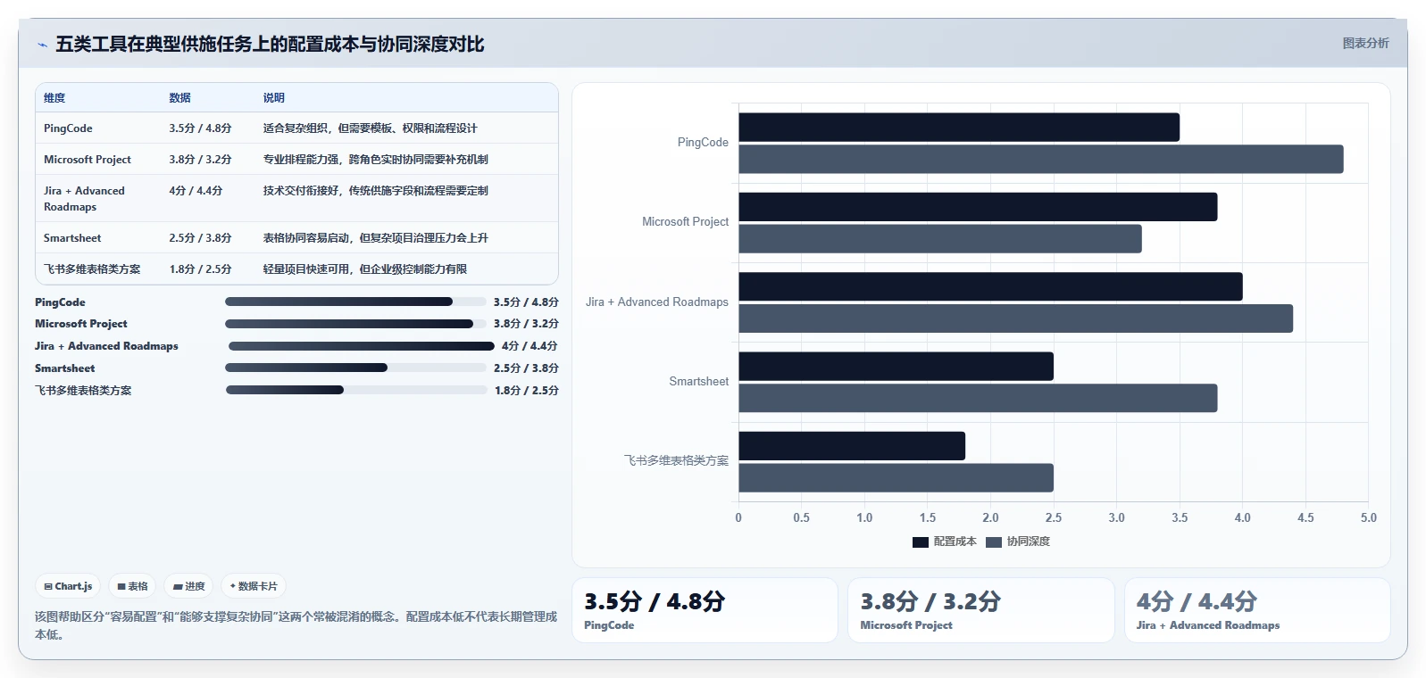1426x678 pixels.
Task: Click the Smartsheet progress bar
Action: coord(355,368)
